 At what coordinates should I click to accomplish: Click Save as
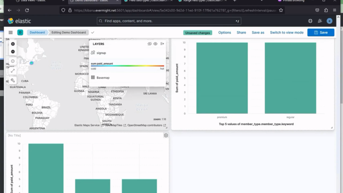[x=258, y=32]
